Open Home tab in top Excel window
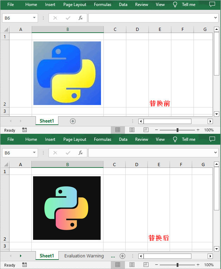Image resolution: width=221 pixels, height=269 pixels. [31, 5]
